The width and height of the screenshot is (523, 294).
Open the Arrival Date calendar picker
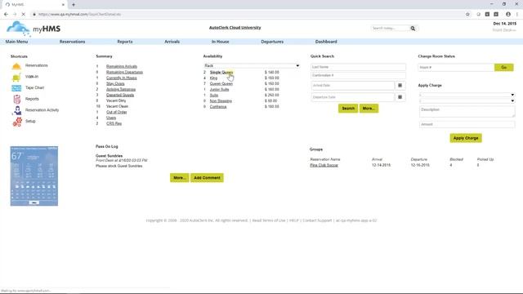[400, 85]
